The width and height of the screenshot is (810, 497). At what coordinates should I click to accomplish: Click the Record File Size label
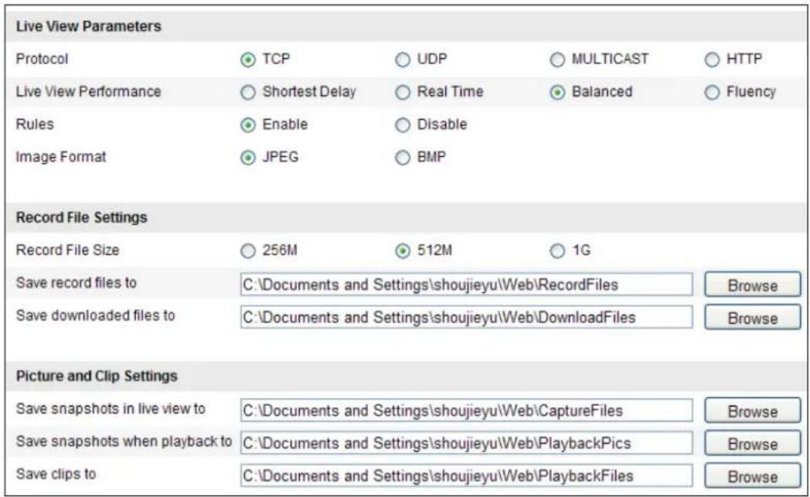(68, 250)
